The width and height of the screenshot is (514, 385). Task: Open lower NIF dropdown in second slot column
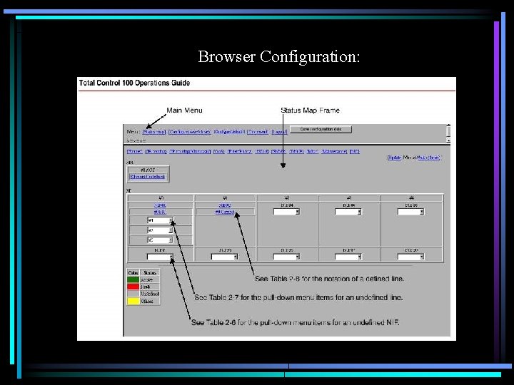coord(225,257)
